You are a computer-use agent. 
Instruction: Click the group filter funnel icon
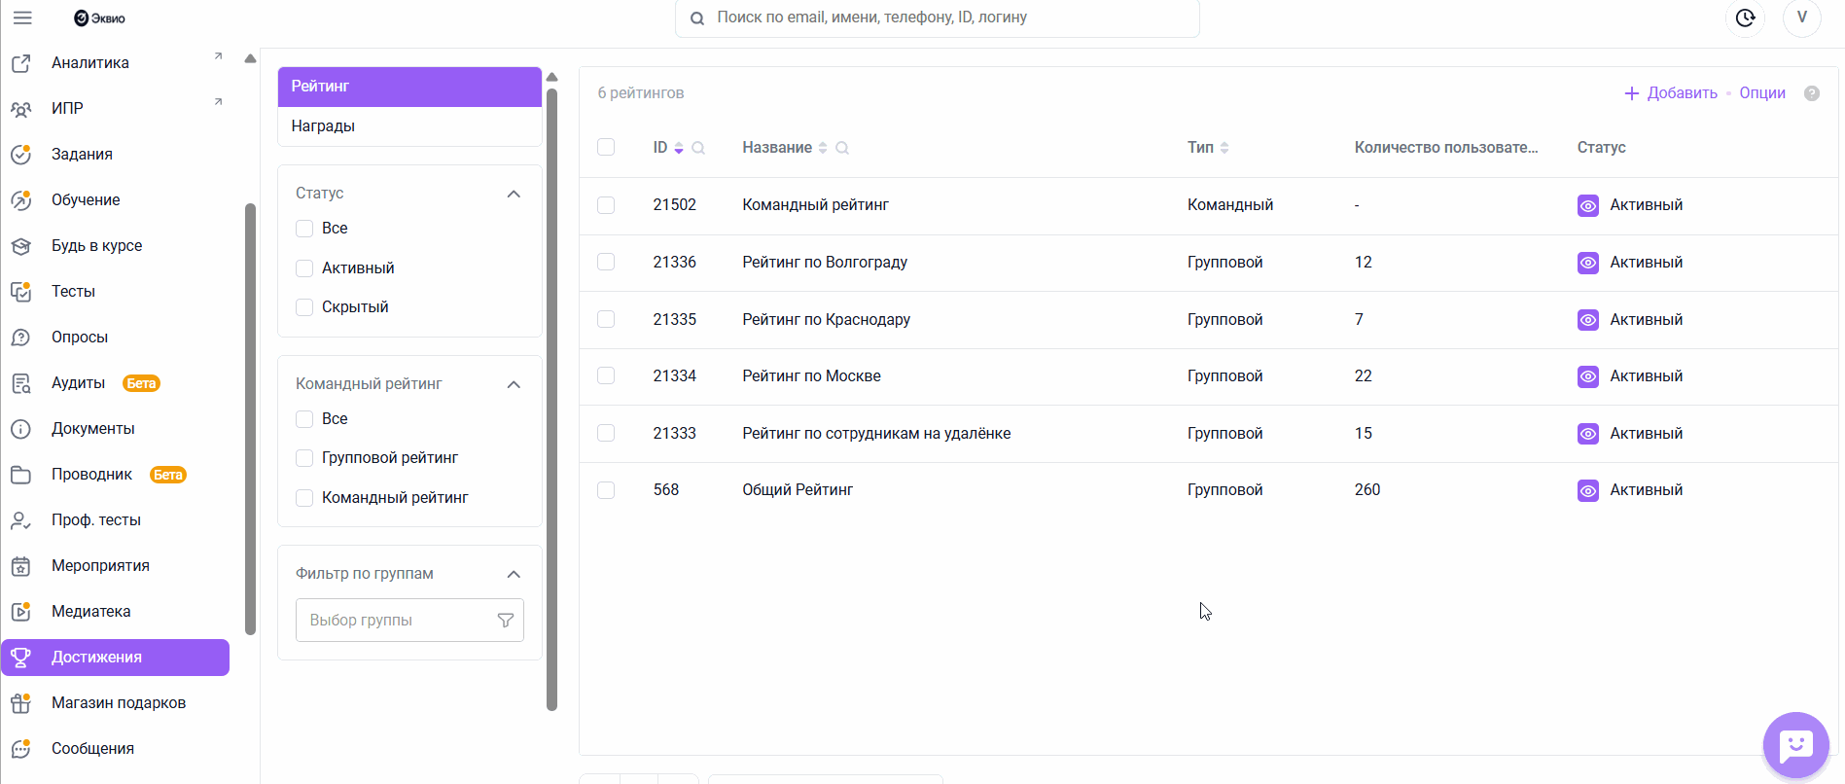click(506, 621)
